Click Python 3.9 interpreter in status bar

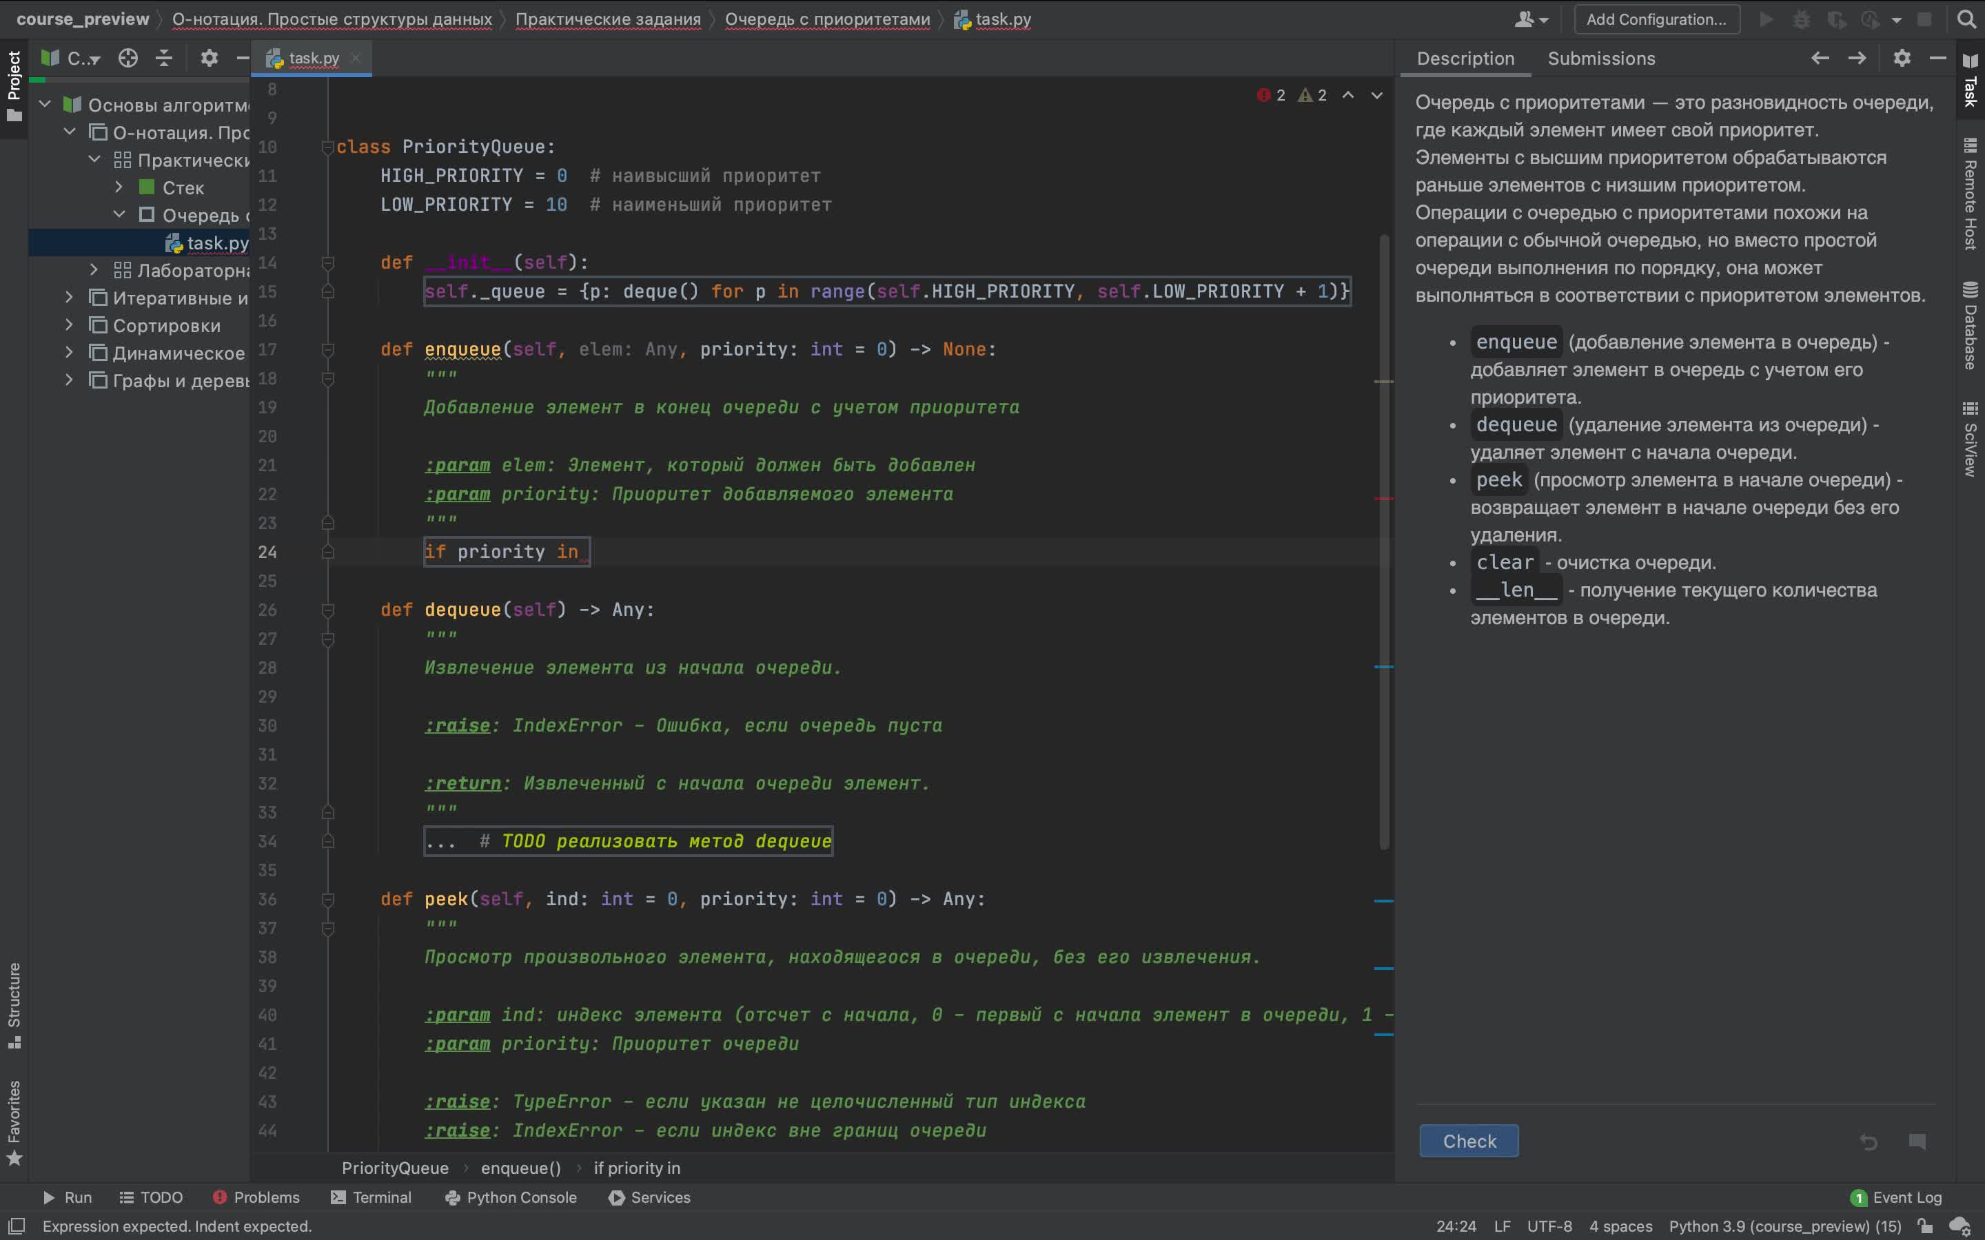click(x=1785, y=1226)
